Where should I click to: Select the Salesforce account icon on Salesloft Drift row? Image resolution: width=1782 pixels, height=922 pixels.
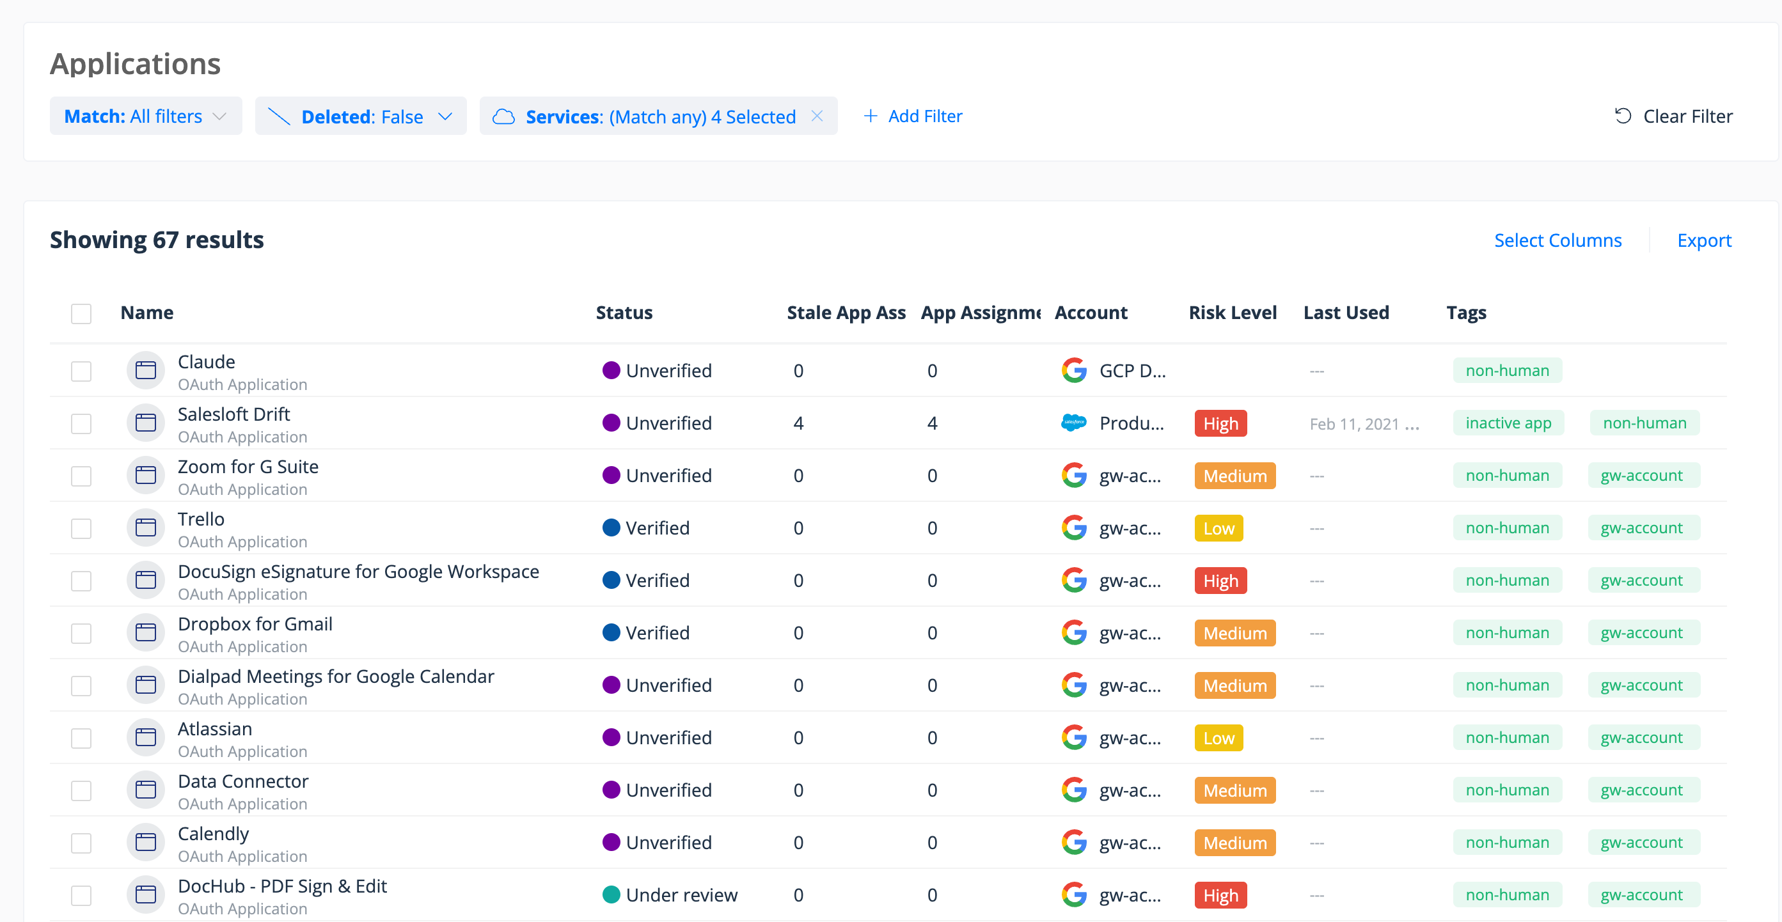pyautogui.click(x=1074, y=423)
